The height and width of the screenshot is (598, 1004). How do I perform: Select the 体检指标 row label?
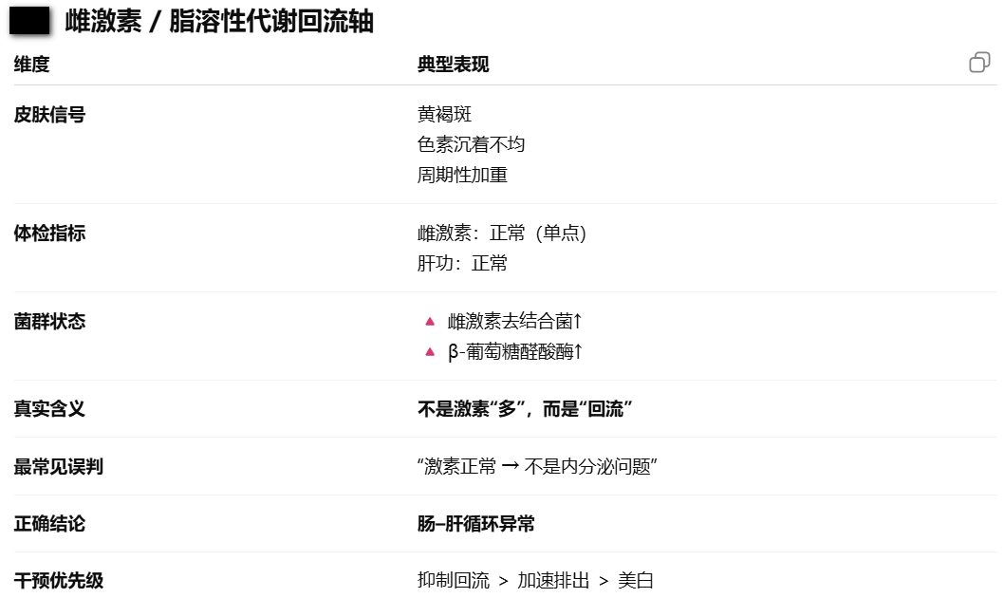point(49,233)
